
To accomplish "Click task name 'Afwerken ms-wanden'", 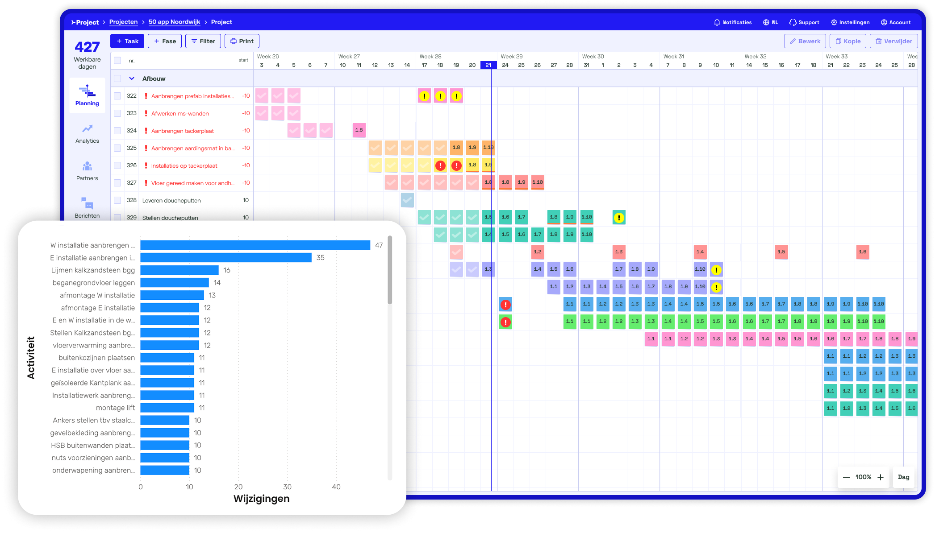I will point(180,114).
